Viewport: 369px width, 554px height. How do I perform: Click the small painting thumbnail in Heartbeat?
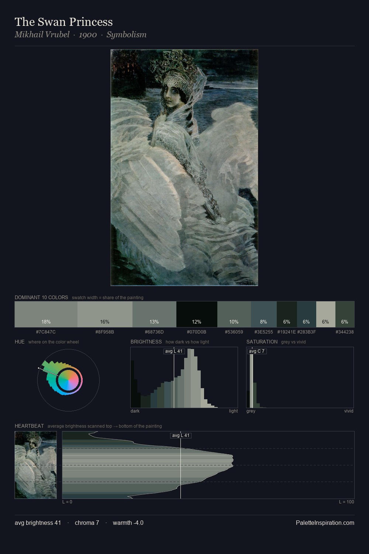coord(36,465)
